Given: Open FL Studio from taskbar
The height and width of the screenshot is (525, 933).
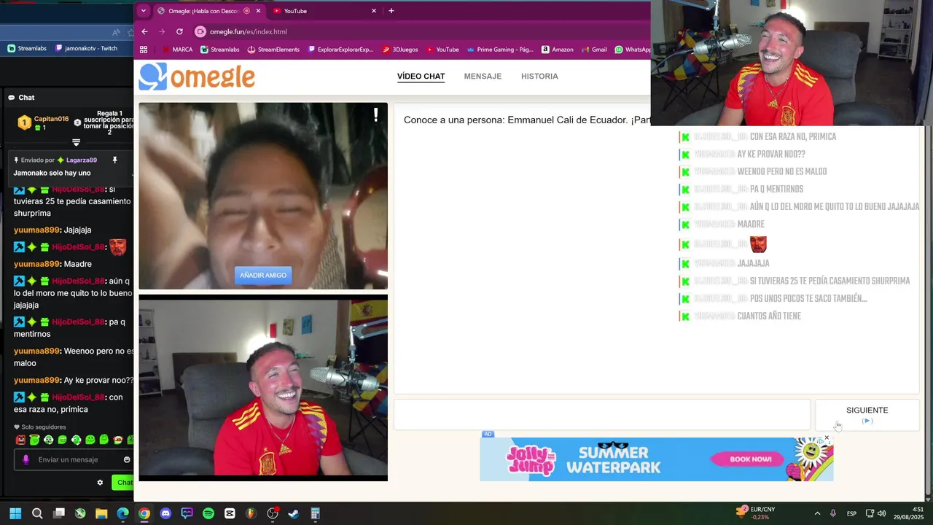Looking at the screenshot, I should [251, 513].
